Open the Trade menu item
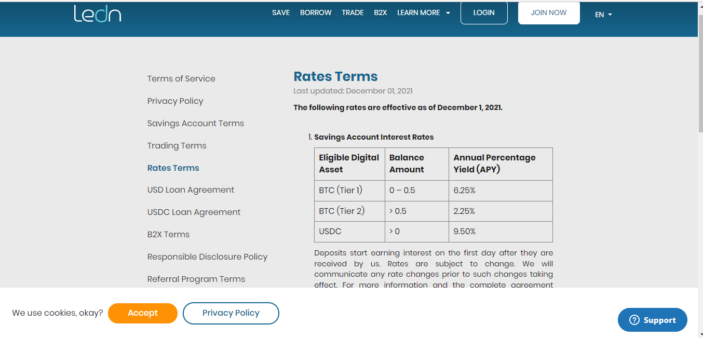703x338 pixels. point(353,12)
